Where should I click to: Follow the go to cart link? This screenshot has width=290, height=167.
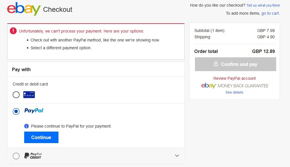(x=271, y=13)
